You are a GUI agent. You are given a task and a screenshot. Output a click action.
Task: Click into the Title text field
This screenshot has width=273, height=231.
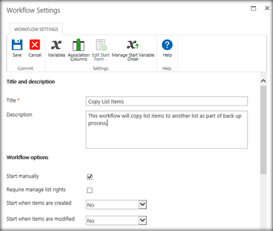[x=166, y=101]
